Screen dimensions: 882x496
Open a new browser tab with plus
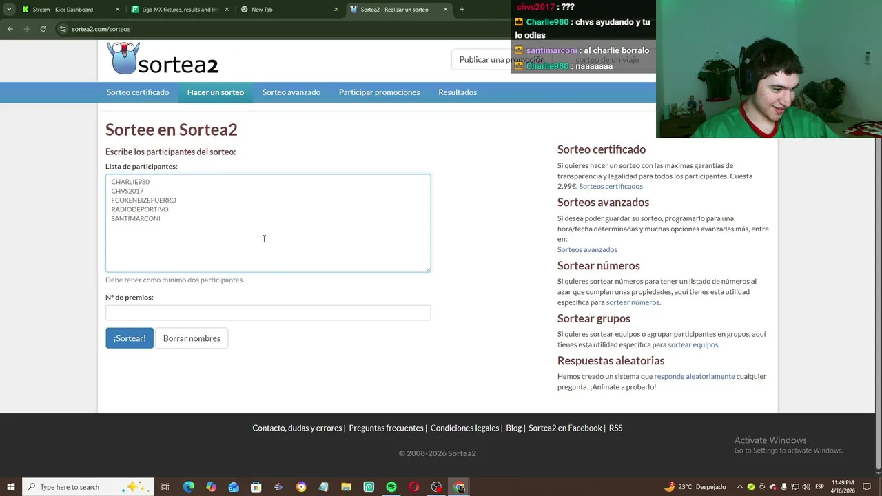(462, 9)
